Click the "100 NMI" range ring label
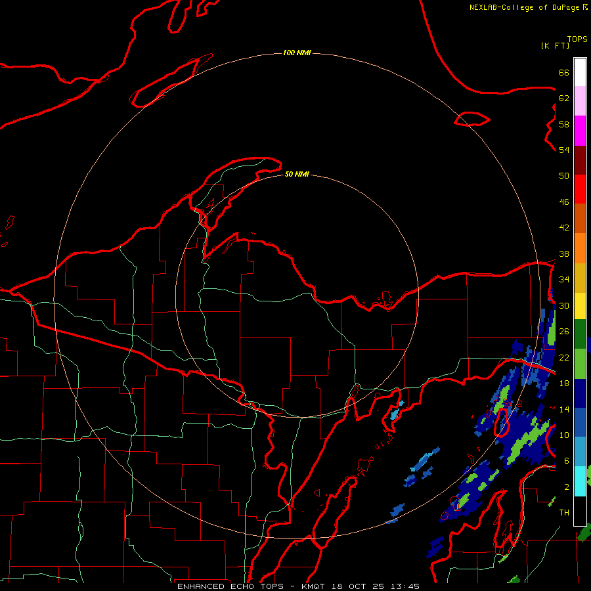This screenshot has width=591, height=591. (x=297, y=53)
